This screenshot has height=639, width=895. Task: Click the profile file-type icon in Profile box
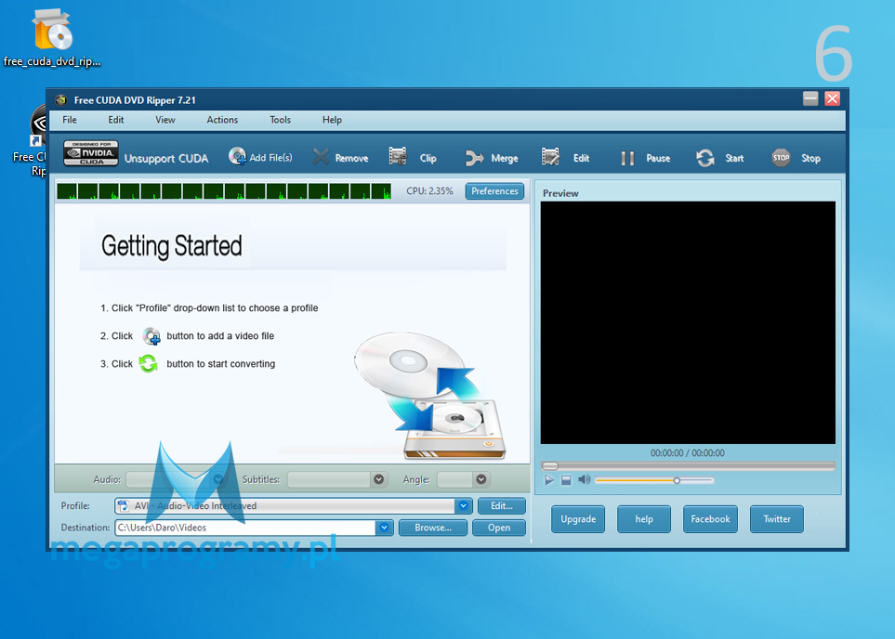(123, 506)
